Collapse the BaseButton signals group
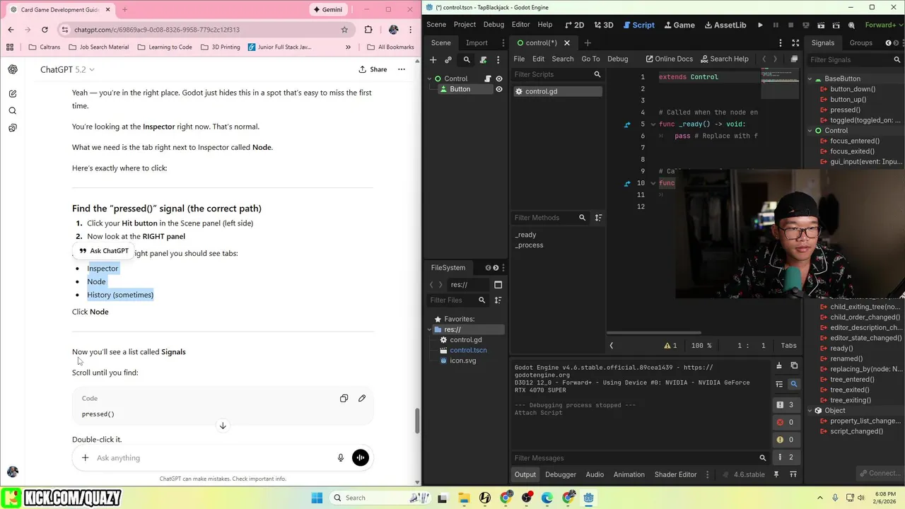Viewport: 905px width, 509px height. [810, 78]
